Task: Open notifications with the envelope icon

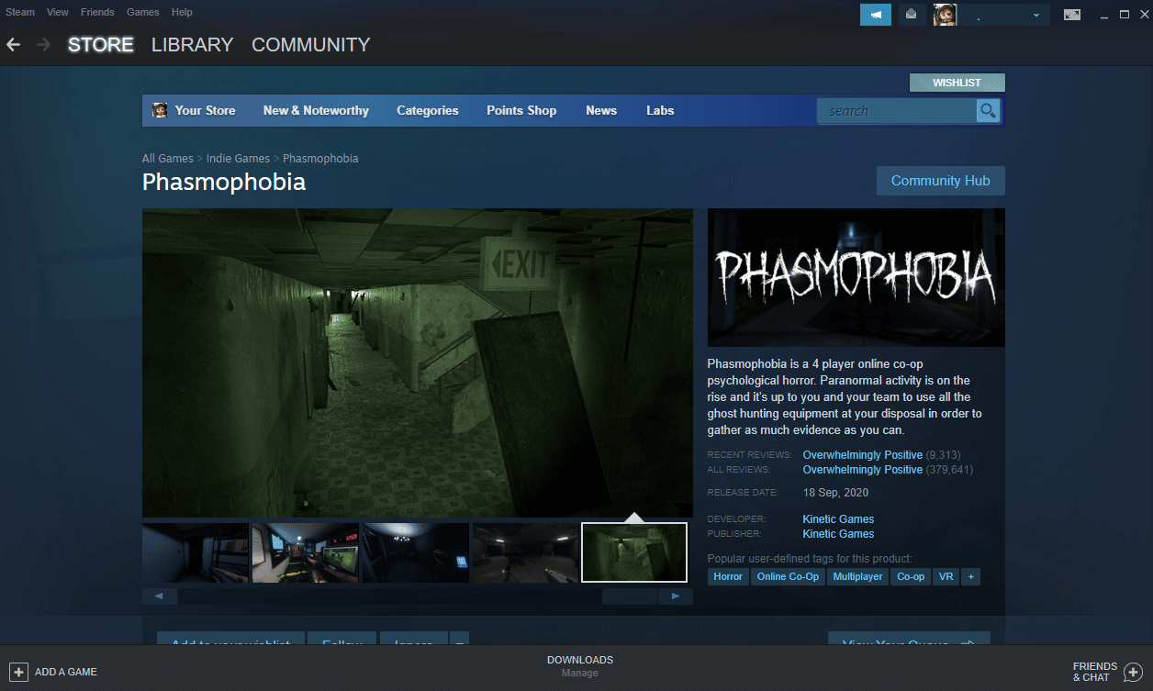Action: click(x=911, y=14)
